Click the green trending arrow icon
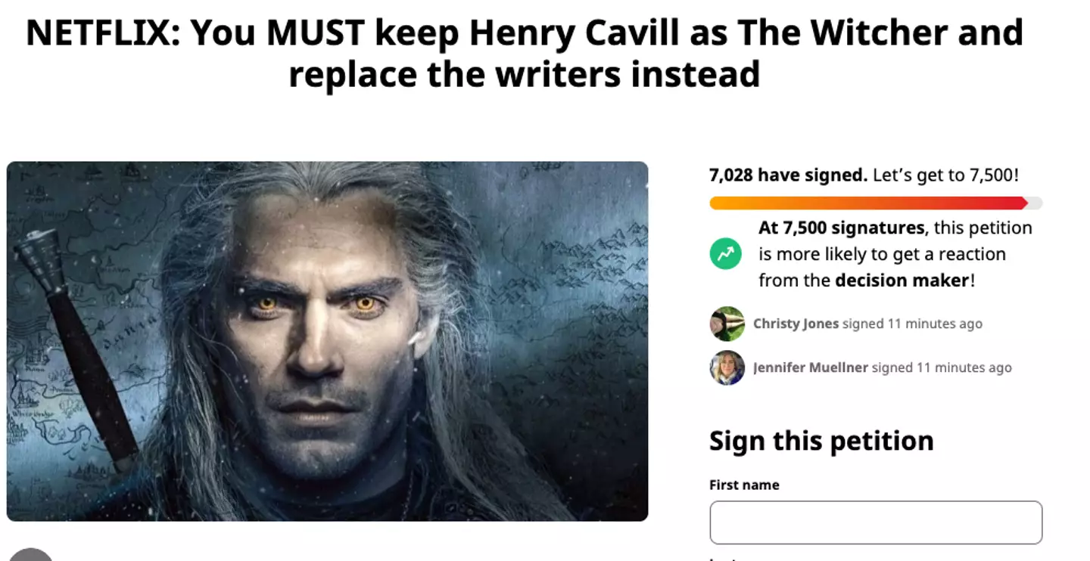 click(725, 254)
